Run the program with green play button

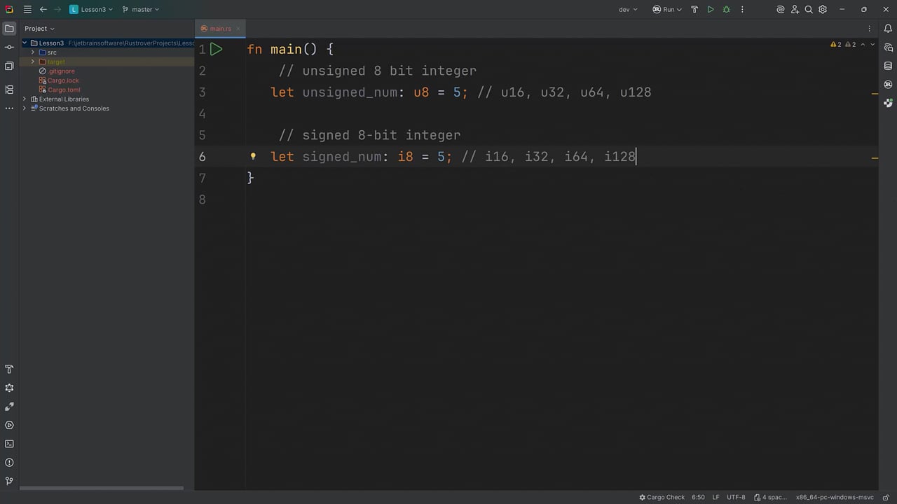click(x=711, y=10)
